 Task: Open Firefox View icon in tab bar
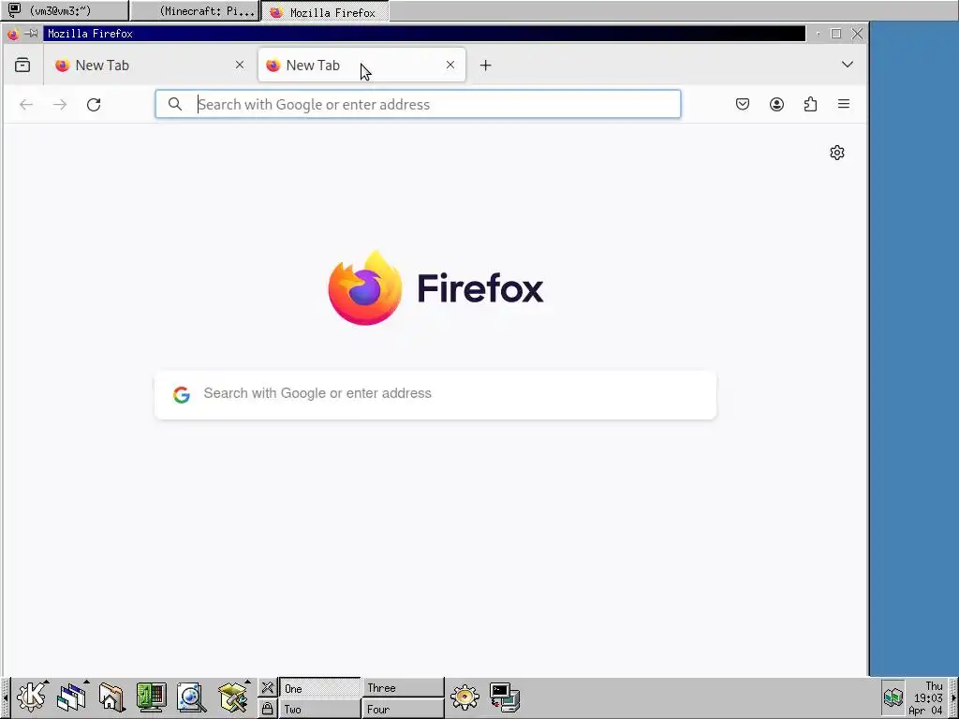(x=22, y=65)
